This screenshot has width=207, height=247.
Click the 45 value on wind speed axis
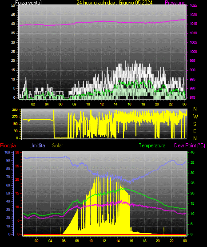pyautogui.click(x=13, y=15)
